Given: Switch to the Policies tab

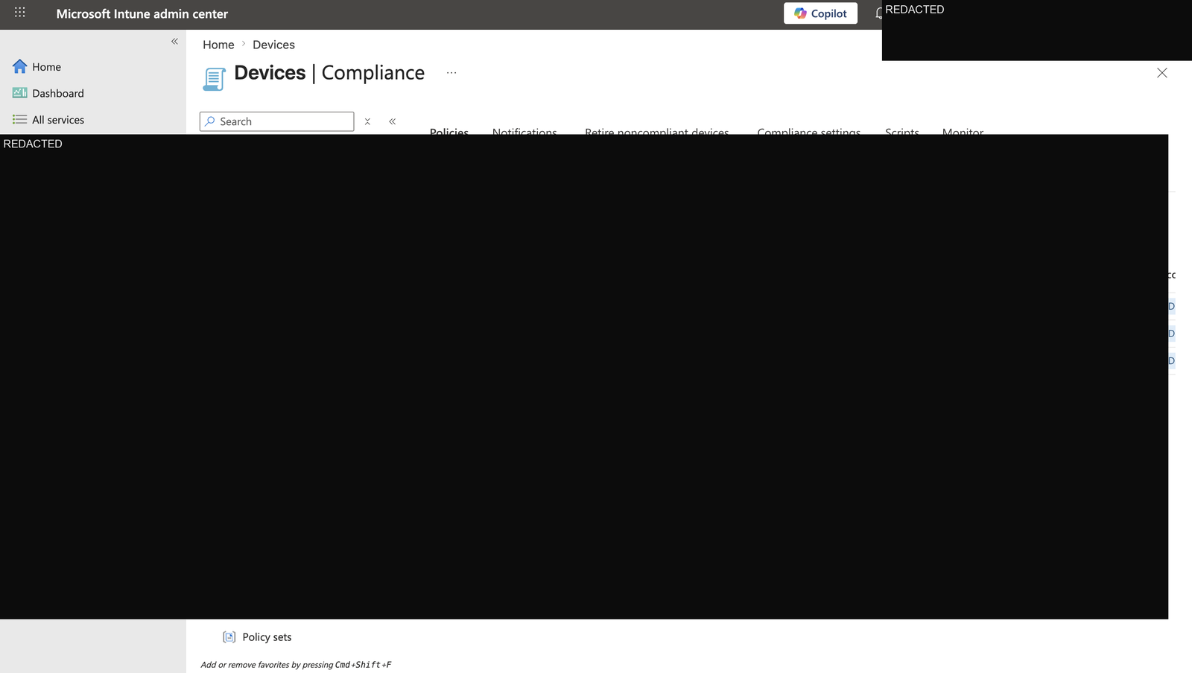Looking at the screenshot, I should [x=449, y=131].
